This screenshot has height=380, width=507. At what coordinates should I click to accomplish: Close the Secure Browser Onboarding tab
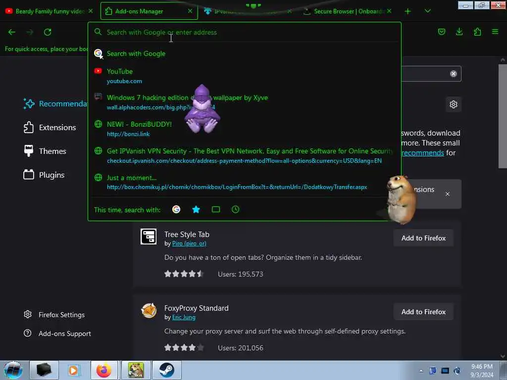pyautogui.click(x=389, y=11)
